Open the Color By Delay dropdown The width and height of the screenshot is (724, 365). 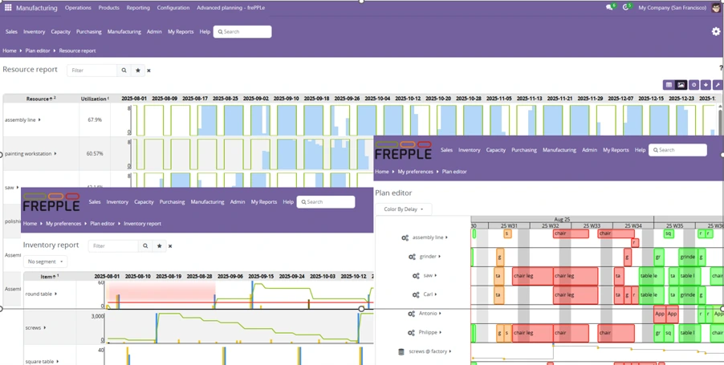click(x=404, y=209)
